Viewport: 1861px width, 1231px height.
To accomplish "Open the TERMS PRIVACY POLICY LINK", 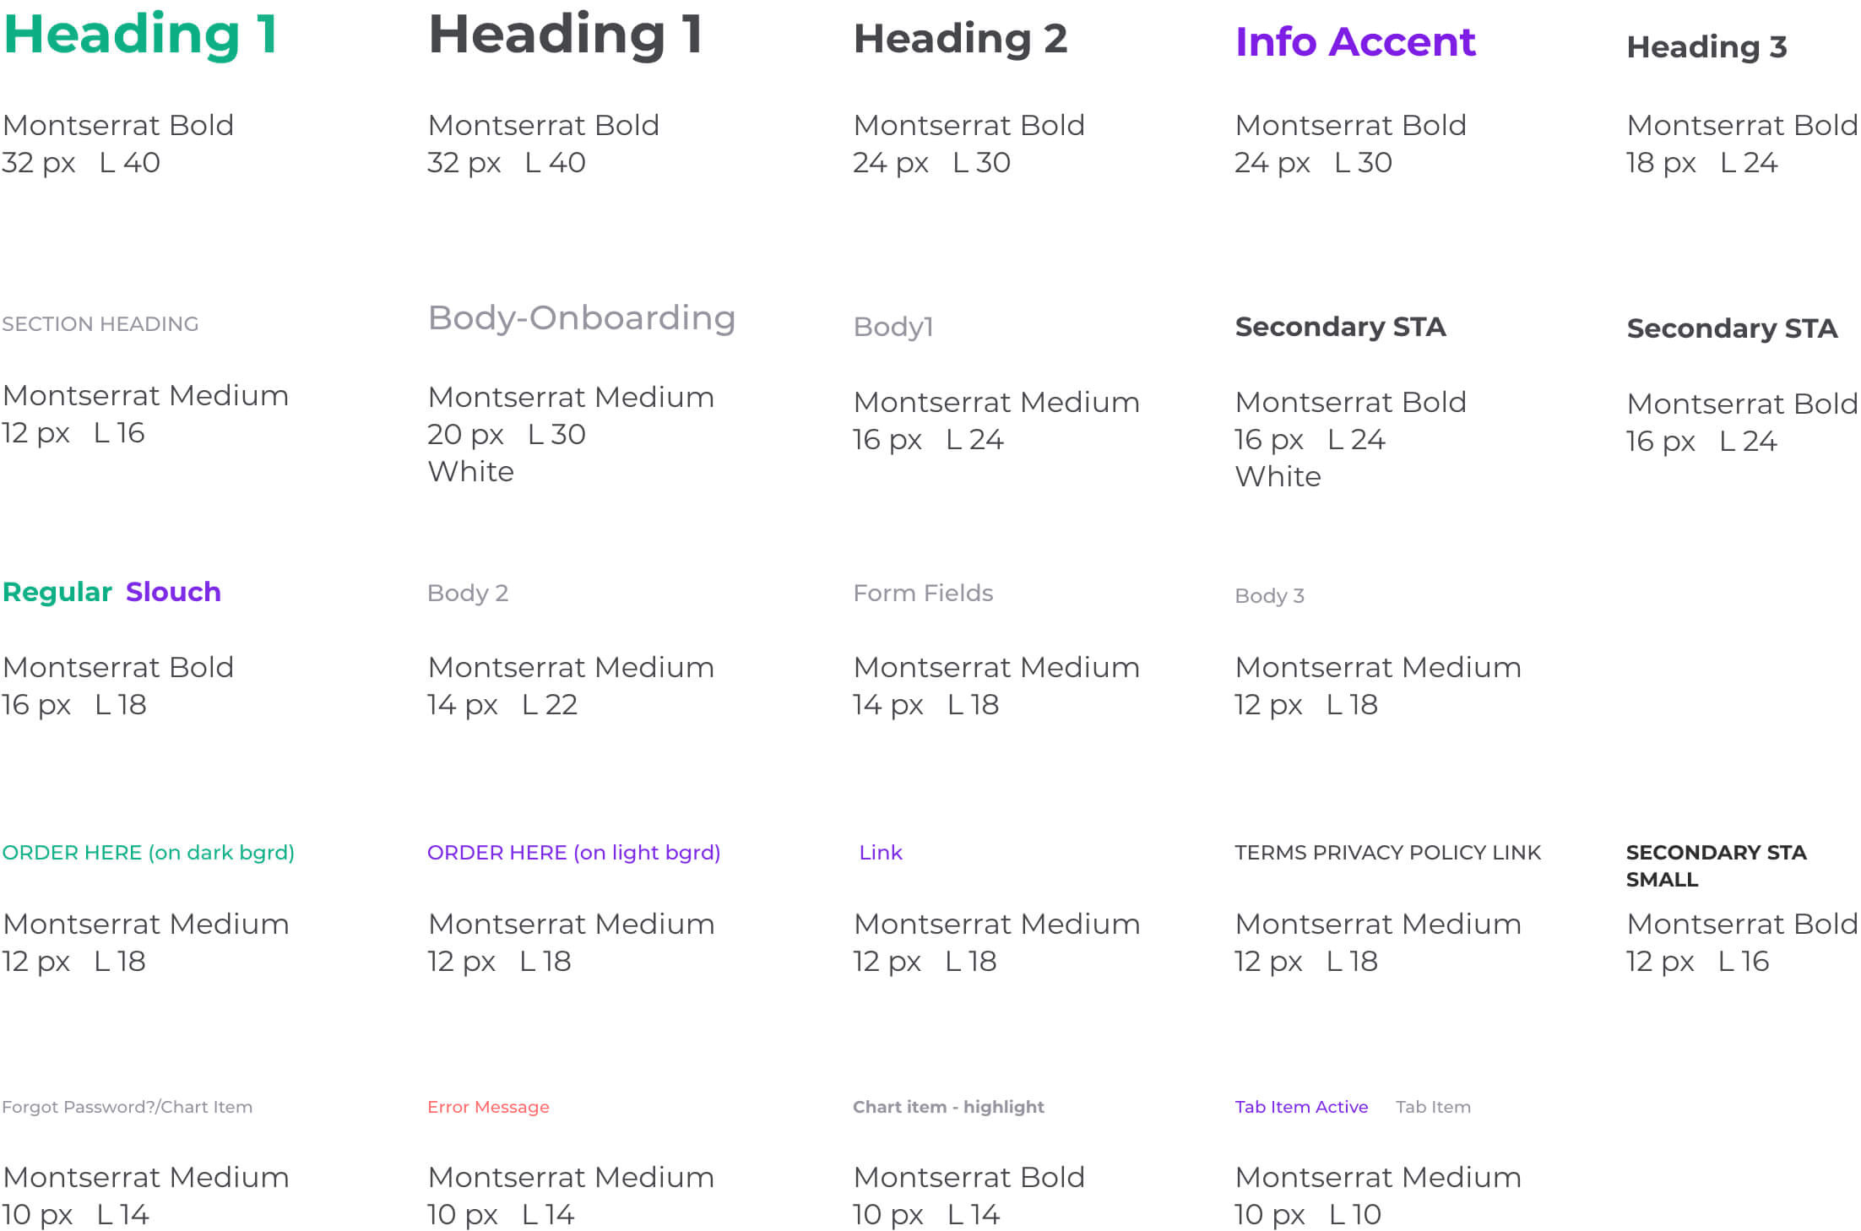I will [1387, 853].
